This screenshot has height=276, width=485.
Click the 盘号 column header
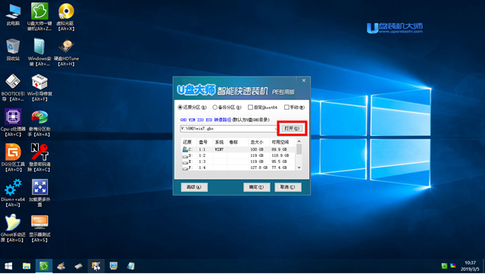click(204, 143)
